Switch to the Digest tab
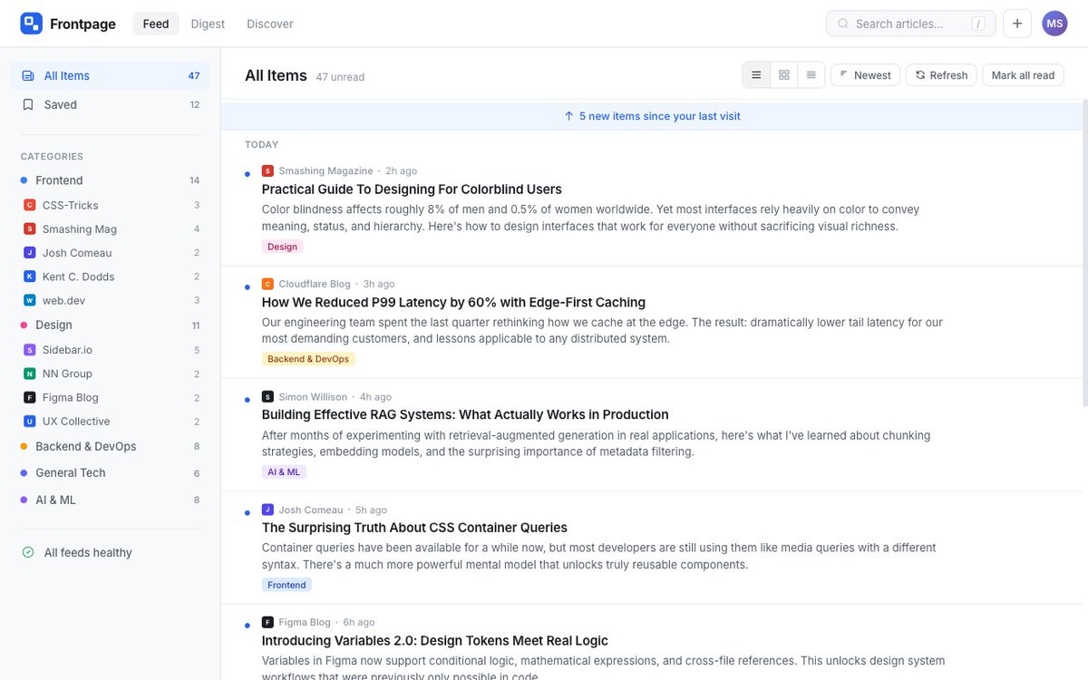Screen dimensions: 1088x680 point(208,24)
